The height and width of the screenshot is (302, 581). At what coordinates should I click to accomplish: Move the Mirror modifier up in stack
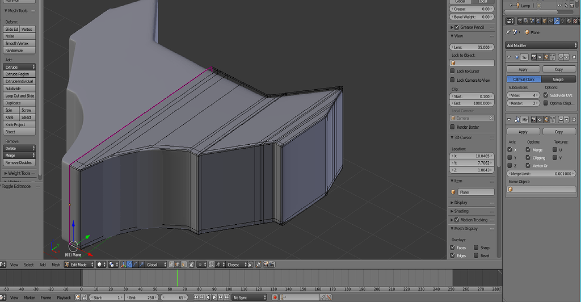561,119
